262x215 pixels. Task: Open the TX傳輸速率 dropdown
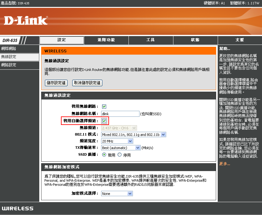121,148
